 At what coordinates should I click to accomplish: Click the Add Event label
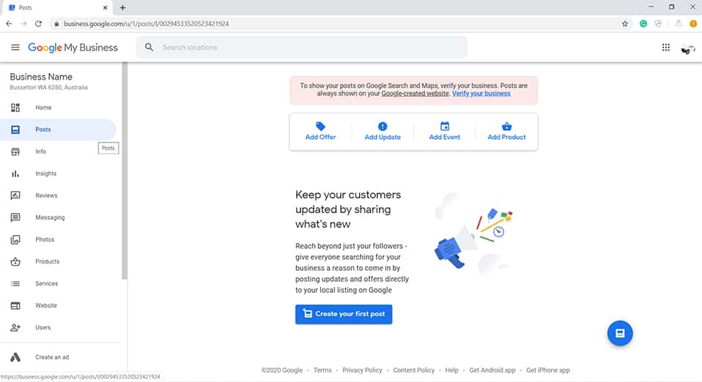pos(445,138)
